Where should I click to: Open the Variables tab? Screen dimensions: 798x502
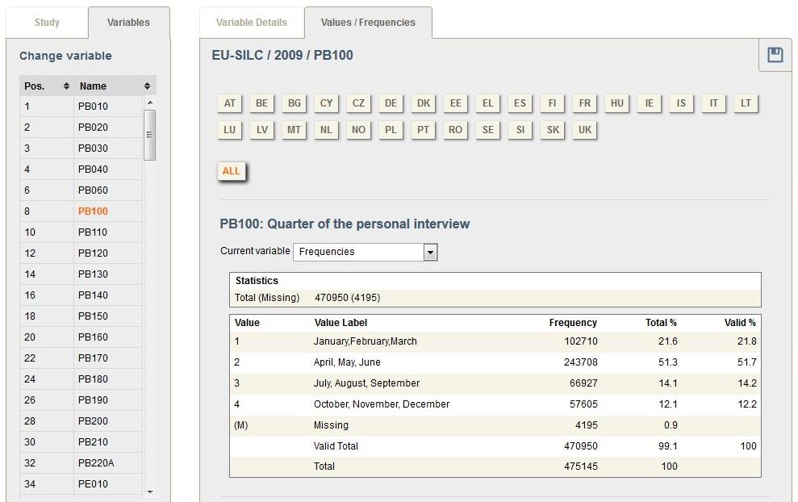pos(129,23)
